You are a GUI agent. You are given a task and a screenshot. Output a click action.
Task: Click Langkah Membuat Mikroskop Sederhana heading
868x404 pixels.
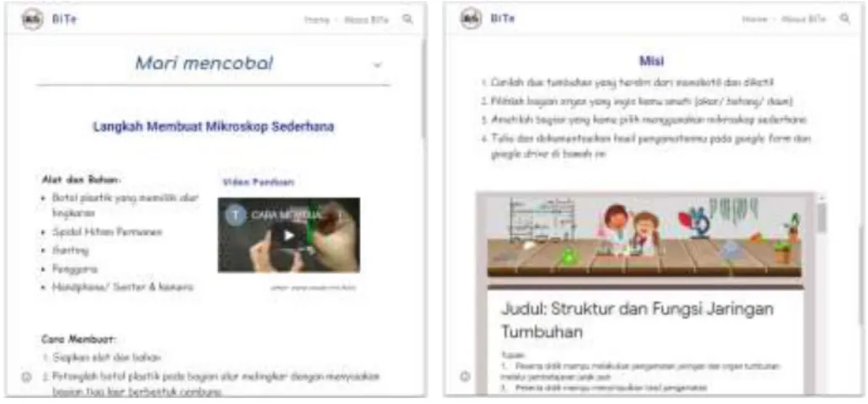213,127
